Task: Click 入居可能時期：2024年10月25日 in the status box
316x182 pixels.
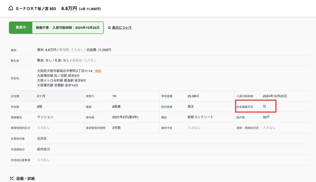Action: (x=76, y=28)
